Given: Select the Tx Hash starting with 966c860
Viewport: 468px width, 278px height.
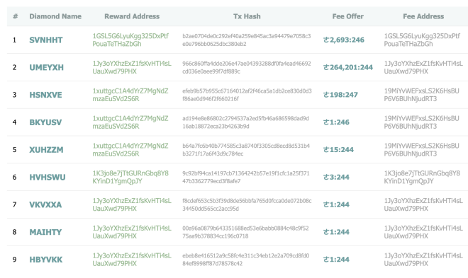Looking at the screenshot, I should pyautogui.click(x=247, y=68).
